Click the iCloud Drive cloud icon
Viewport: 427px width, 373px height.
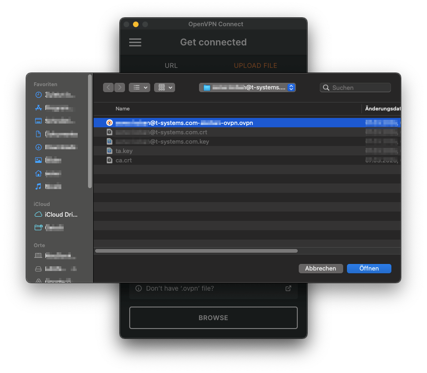click(38, 215)
